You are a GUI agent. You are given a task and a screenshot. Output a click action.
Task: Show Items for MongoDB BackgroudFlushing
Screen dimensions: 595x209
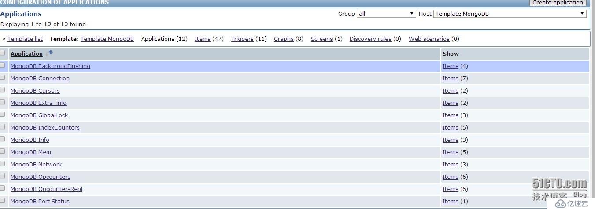coord(451,66)
